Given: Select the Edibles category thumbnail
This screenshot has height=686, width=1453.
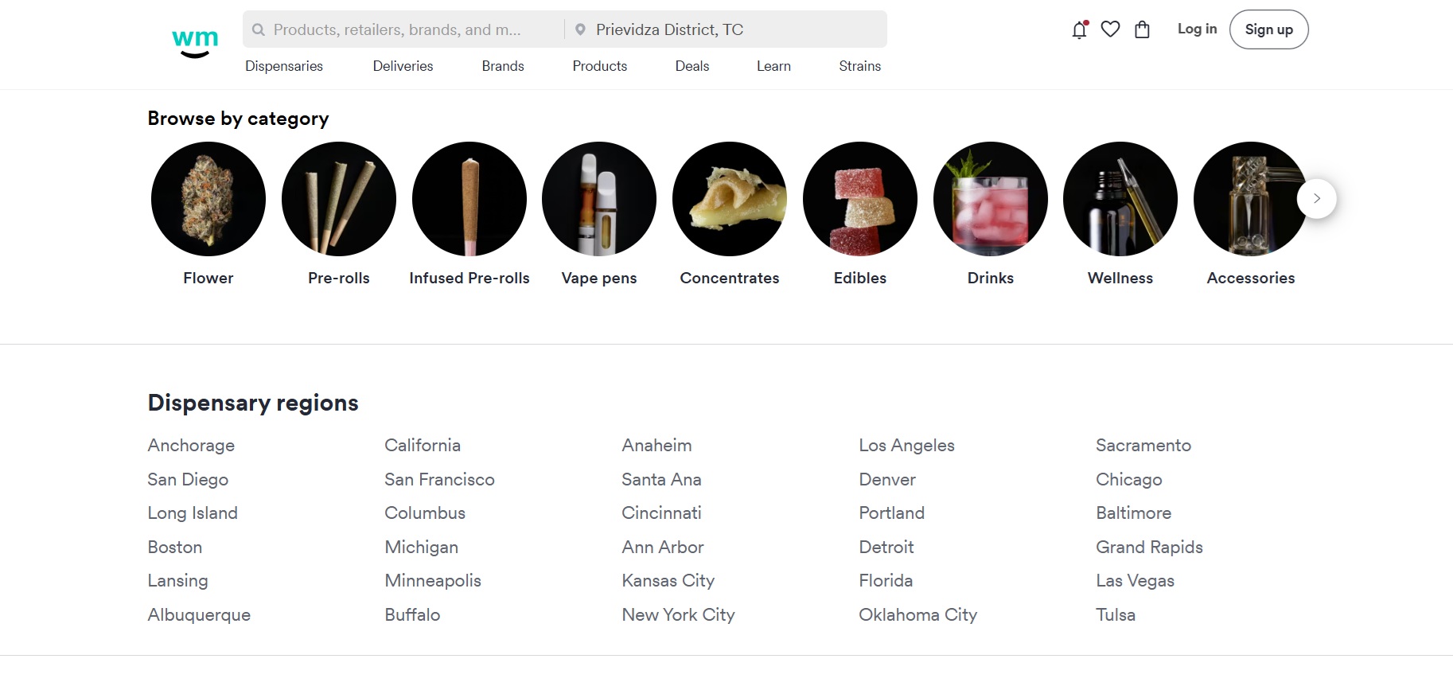Looking at the screenshot, I should (859, 198).
